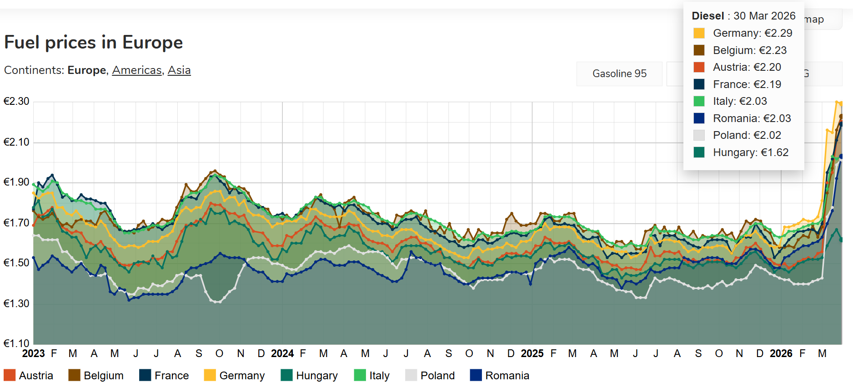The image size is (853, 382).
Task: Click the Germany yellow legend swatch
Action: pyautogui.click(x=210, y=376)
